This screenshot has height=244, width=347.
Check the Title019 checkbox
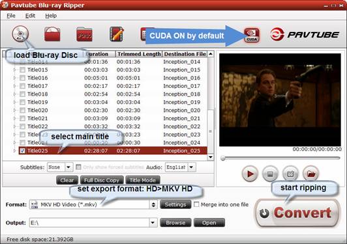pyautogui.click(x=22, y=102)
